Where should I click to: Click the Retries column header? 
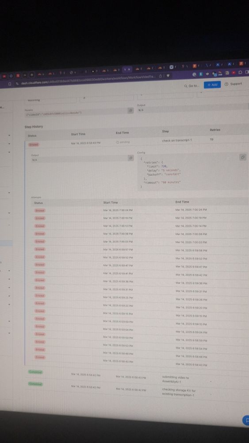click(215, 130)
